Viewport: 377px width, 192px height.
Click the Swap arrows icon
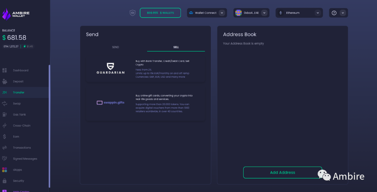pos(5,104)
